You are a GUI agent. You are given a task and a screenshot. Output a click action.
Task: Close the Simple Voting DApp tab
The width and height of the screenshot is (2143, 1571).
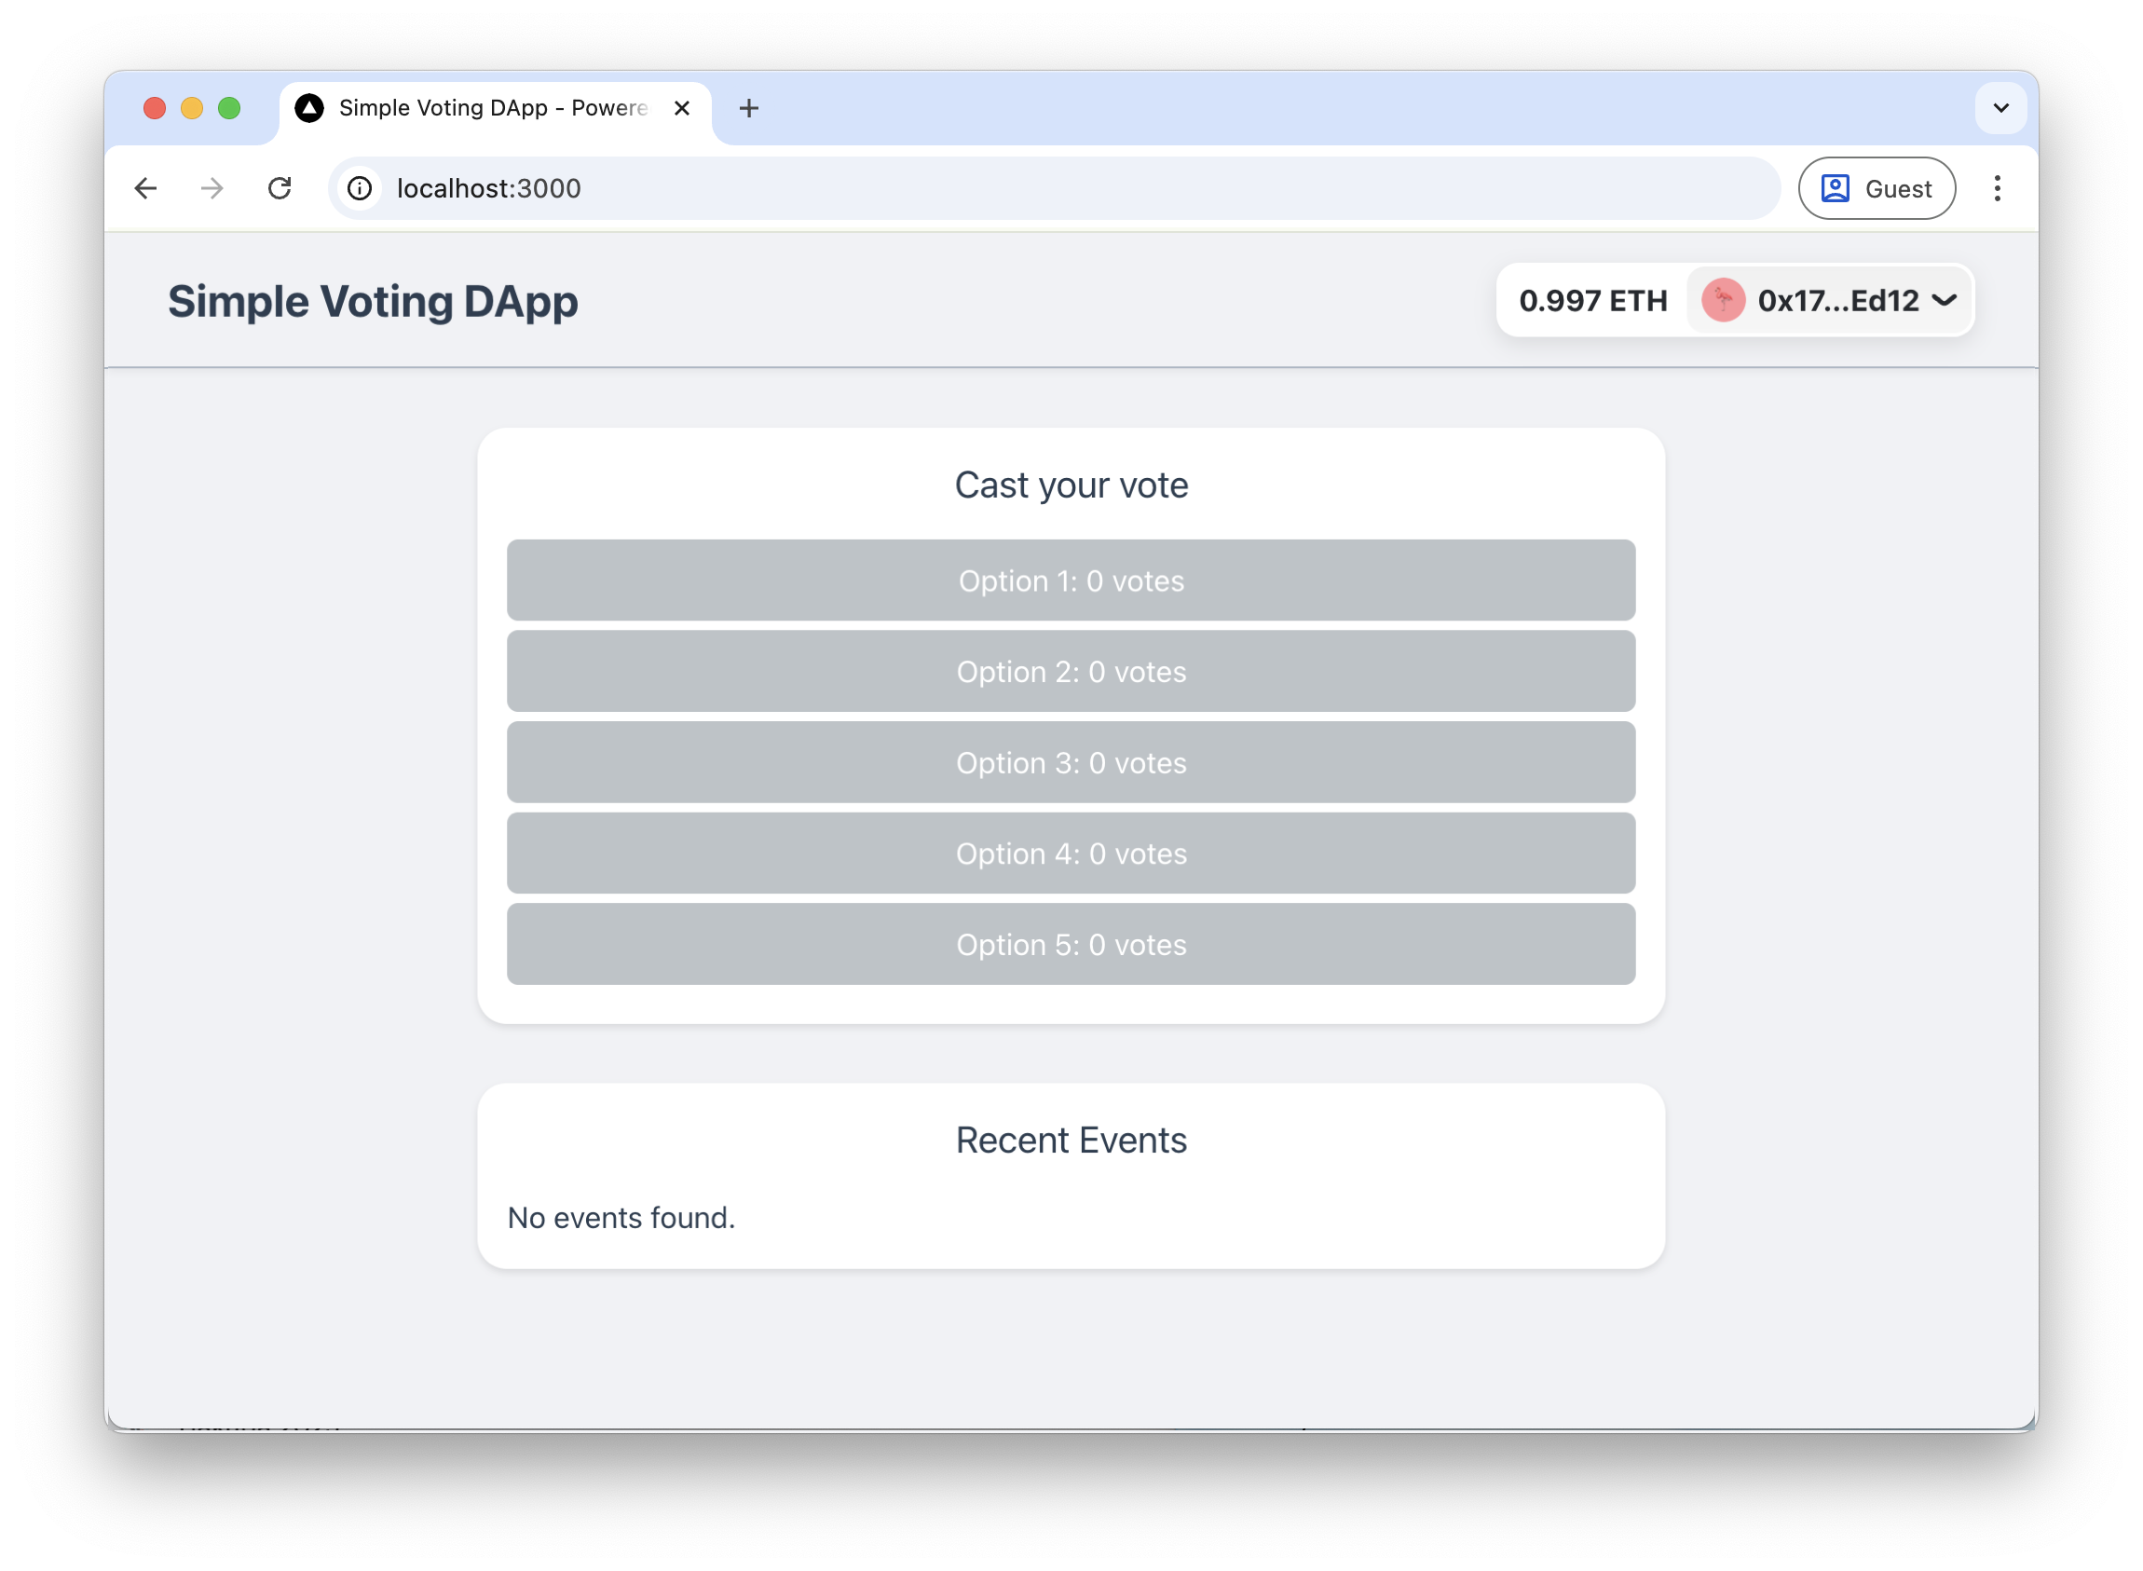[x=682, y=108]
